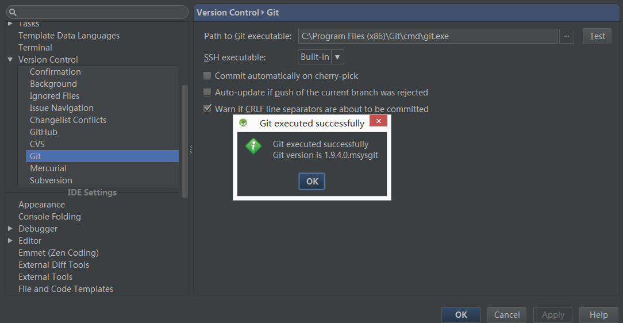Viewport: 623px width, 323px height.
Task: Click the search magnifier icon
Action: 12,12
